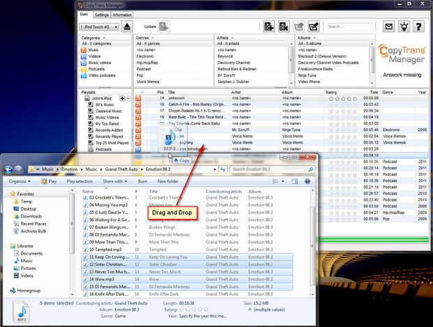This screenshot has width=433, height=327.
Task: Select the Music category icon
Action: 83,50
